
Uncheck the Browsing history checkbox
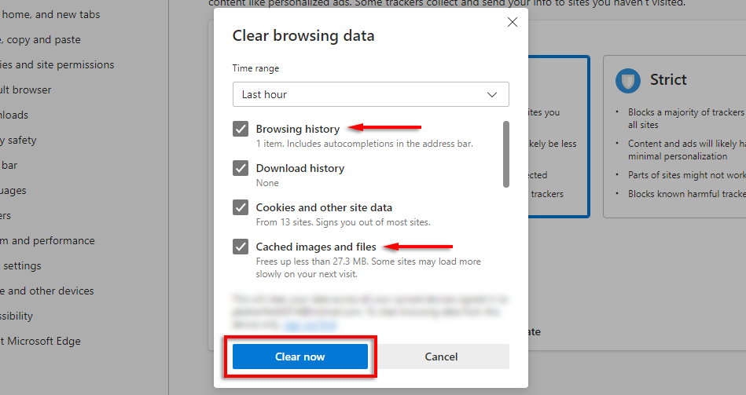pyautogui.click(x=241, y=129)
